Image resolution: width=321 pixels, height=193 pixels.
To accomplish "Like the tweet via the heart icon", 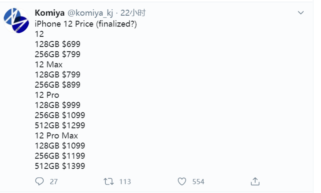I will [x=183, y=181].
